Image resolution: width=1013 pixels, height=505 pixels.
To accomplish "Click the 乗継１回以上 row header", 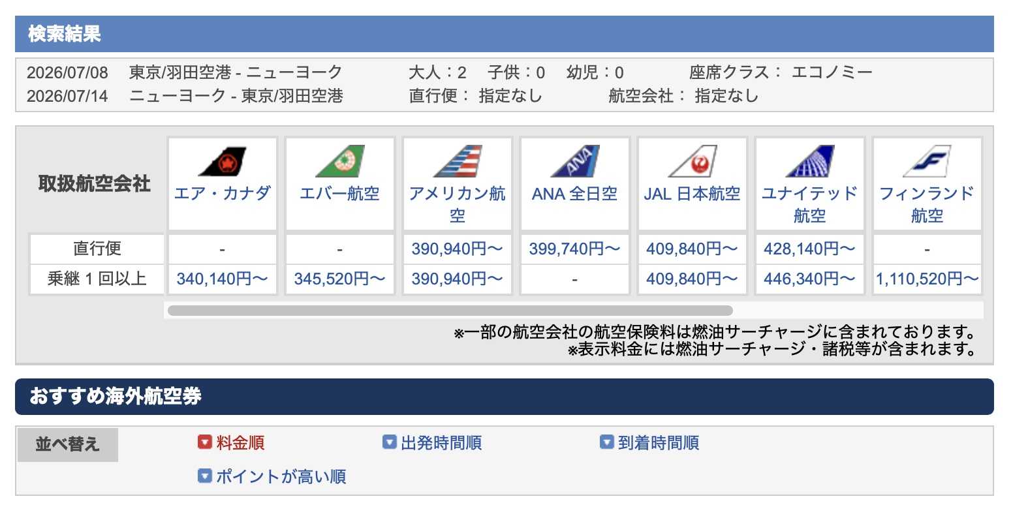I will [x=97, y=279].
